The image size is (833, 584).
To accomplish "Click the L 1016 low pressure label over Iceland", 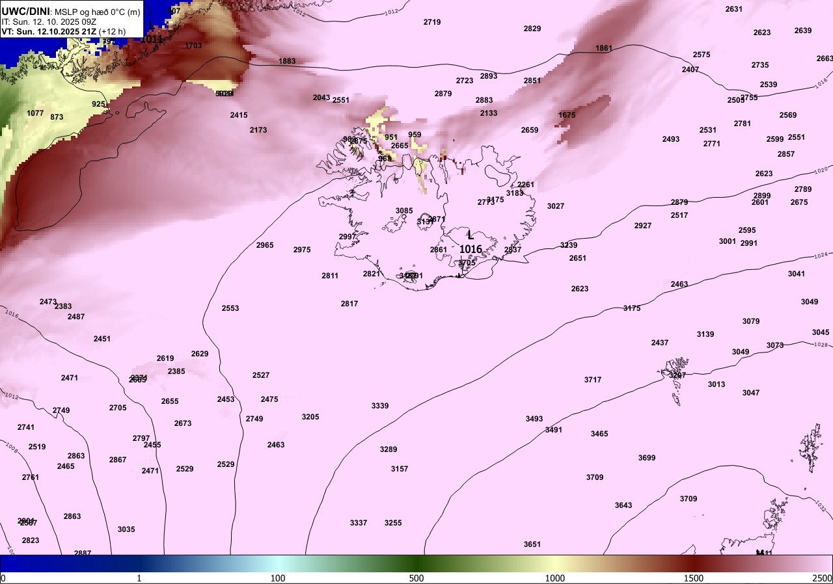I will 471,243.
